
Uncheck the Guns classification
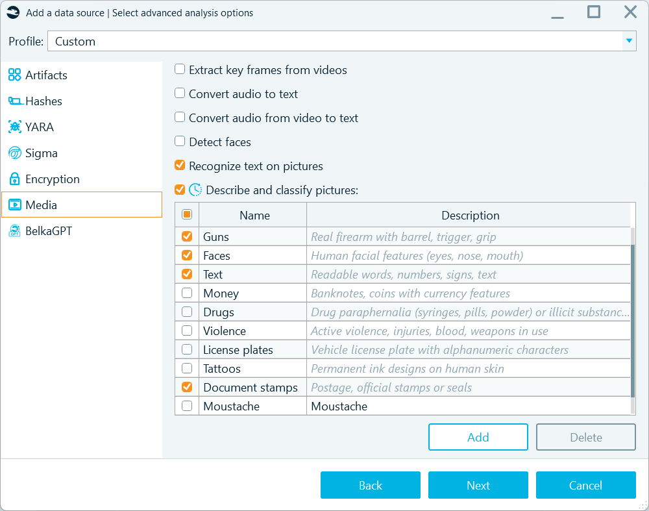point(186,236)
